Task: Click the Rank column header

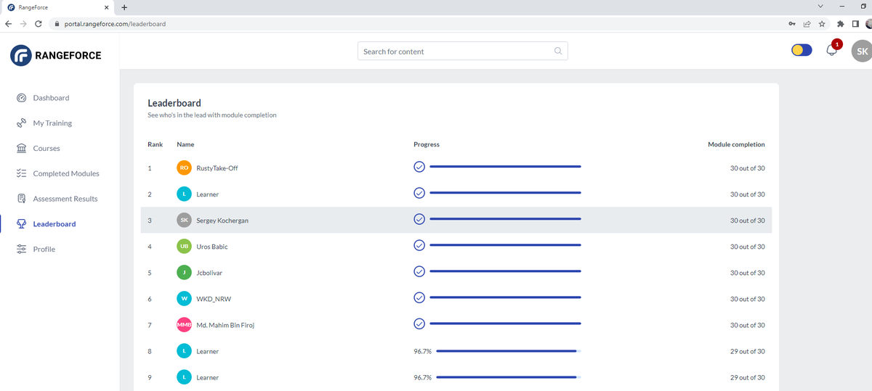Action: coord(155,144)
